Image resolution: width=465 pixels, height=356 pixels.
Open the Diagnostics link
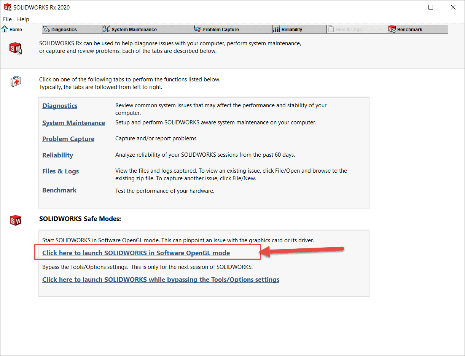[x=60, y=106]
